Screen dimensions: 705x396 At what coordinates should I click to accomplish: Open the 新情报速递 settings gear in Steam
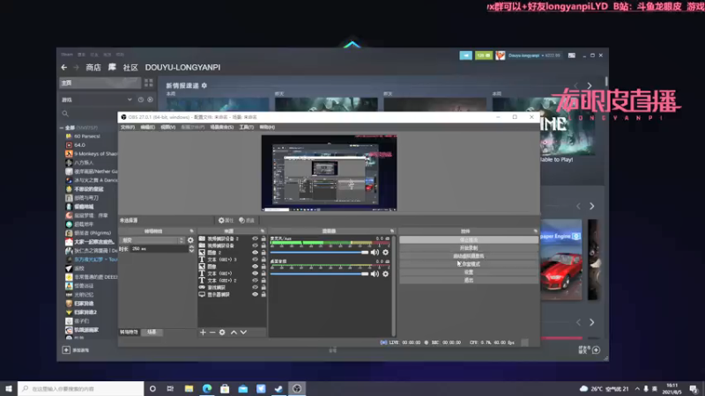point(204,85)
